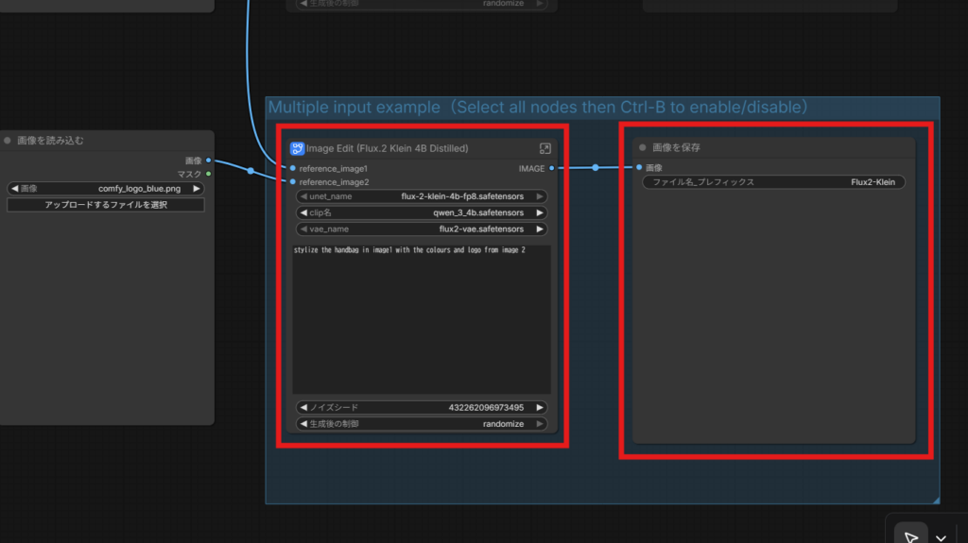Screen dimensions: 968x543
Task: Click the IMAGE output port on Image Edit node
Action: [551, 168]
